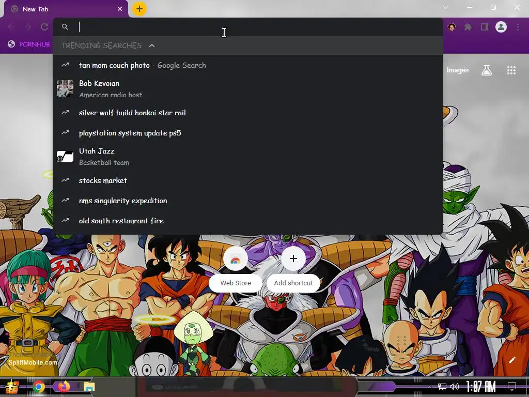Open the Google apps grid

coord(511,70)
